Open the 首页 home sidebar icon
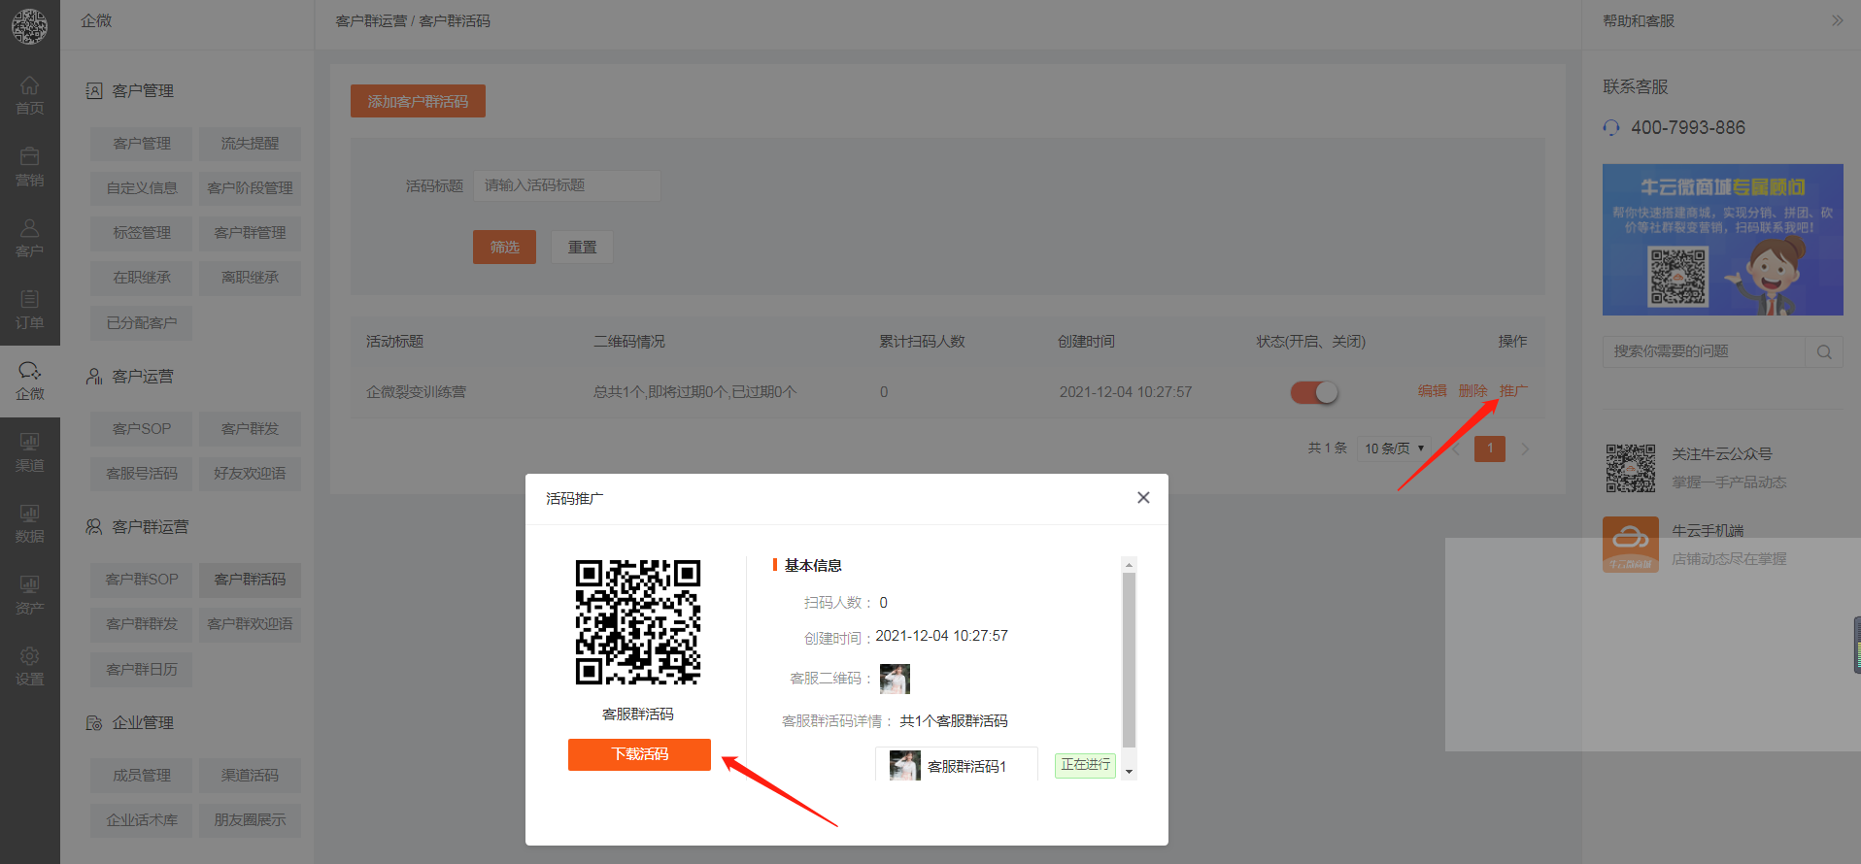Viewport: 1861px width, 864px height. click(30, 95)
